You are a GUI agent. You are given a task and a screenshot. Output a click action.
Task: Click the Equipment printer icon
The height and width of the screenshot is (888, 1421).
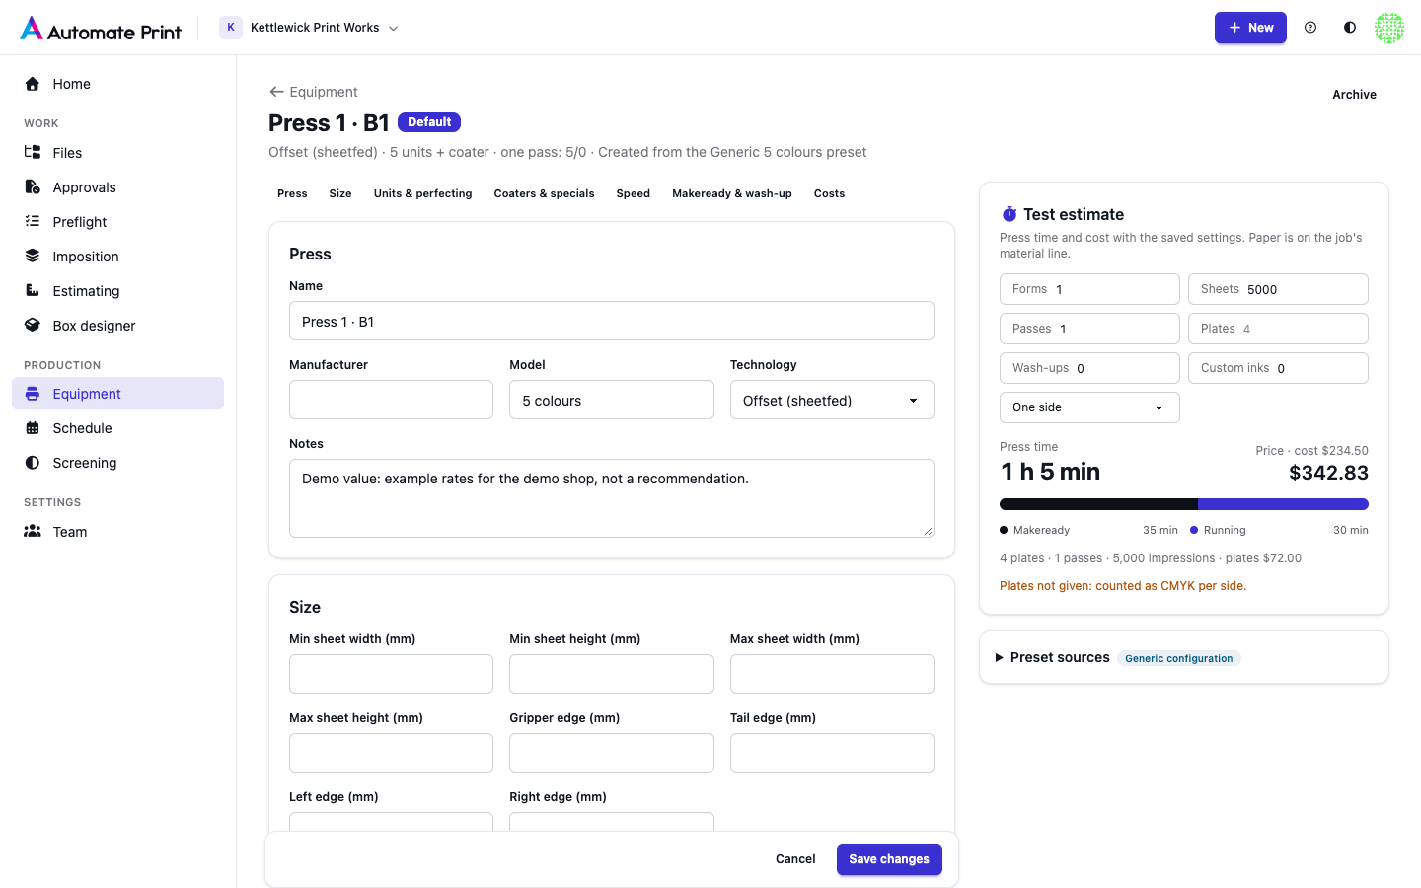pyautogui.click(x=33, y=394)
